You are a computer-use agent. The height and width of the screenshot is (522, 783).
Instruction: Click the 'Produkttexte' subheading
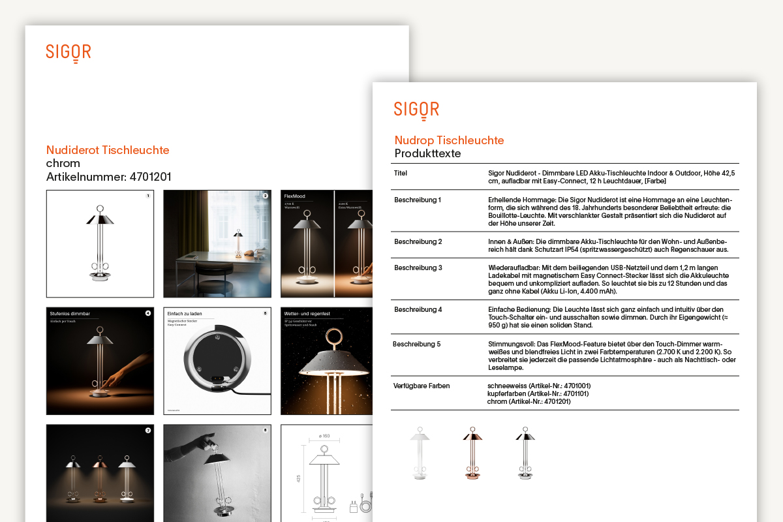(427, 154)
